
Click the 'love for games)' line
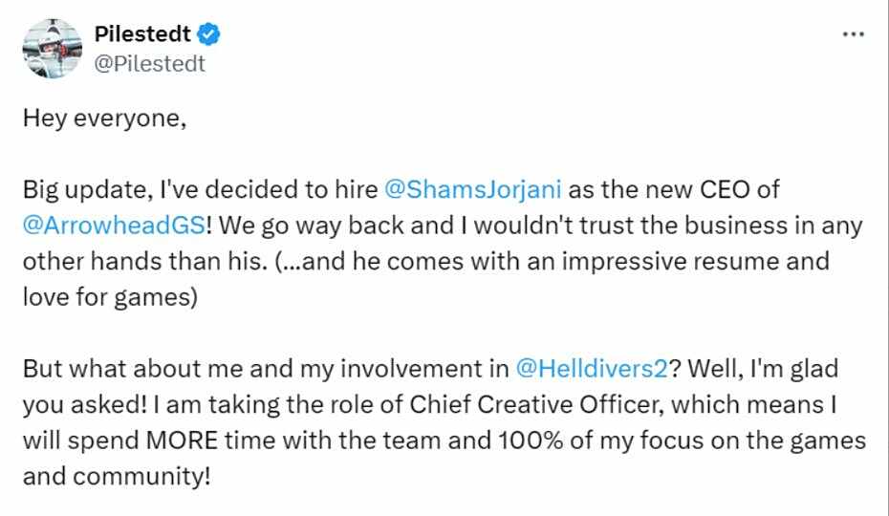pyautogui.click(x=110, y=296)
